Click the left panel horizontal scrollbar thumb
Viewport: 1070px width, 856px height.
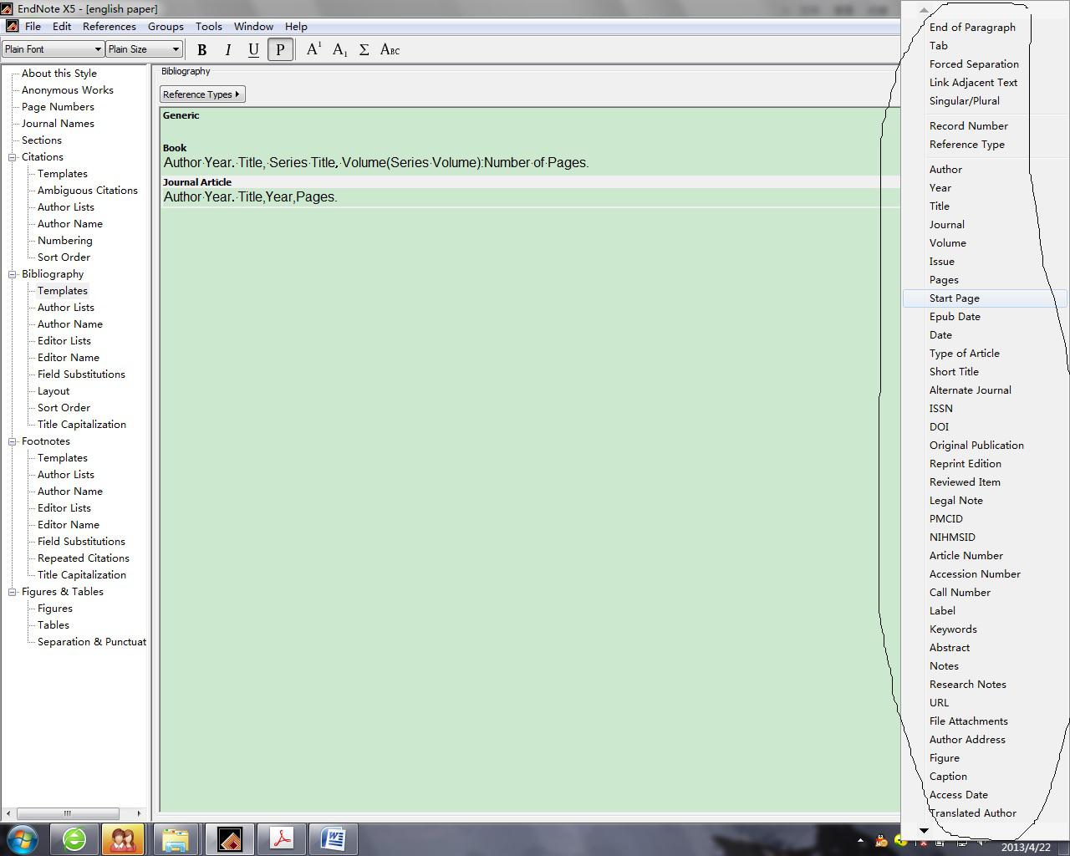coord(68,813)
